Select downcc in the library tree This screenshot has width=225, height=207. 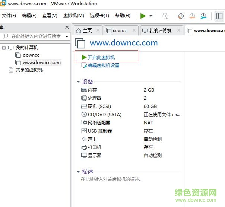(31, 55)
